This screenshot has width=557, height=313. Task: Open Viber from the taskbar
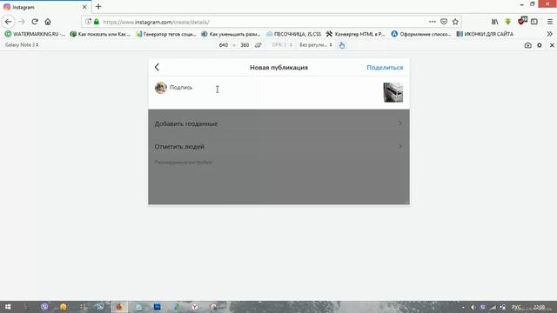[x=44, y=307]
